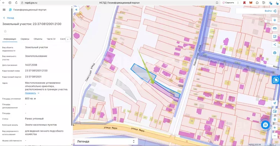The image size is (280, 146).
Task: Open the map layers tool
Action: pyautogui.click(x=275, y=20)
